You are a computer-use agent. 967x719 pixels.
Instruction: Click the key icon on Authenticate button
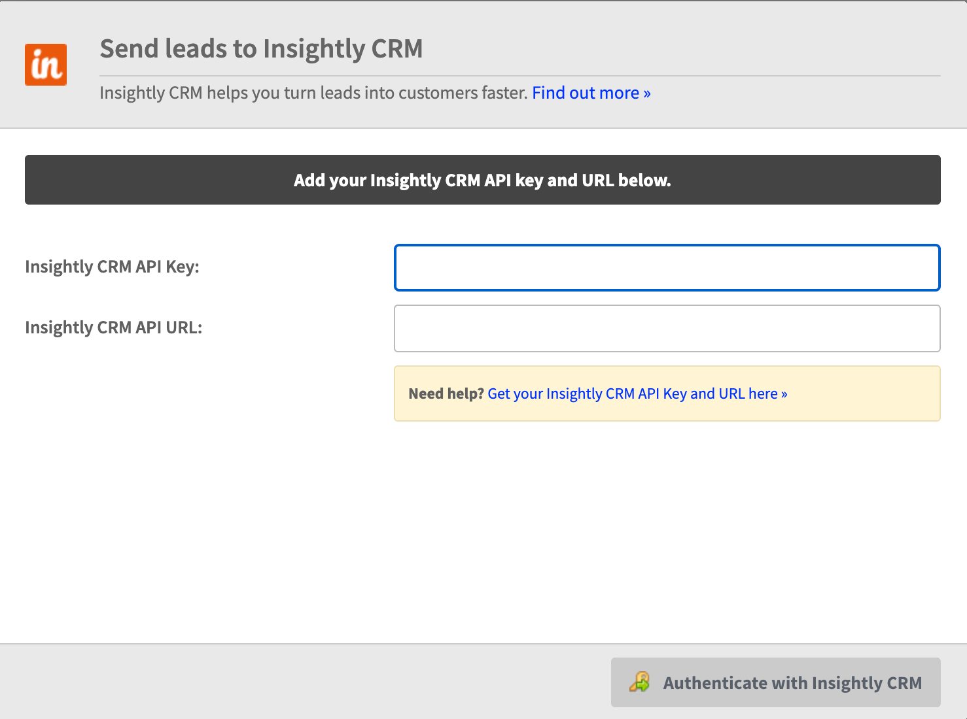639,682
